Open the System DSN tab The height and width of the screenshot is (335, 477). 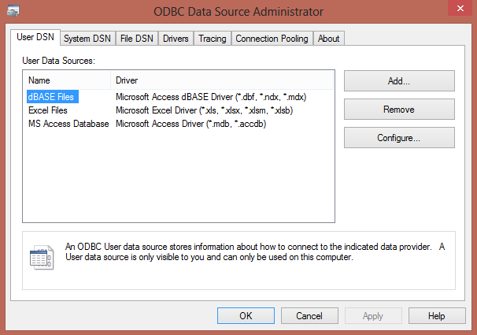(x=87, y=39)
